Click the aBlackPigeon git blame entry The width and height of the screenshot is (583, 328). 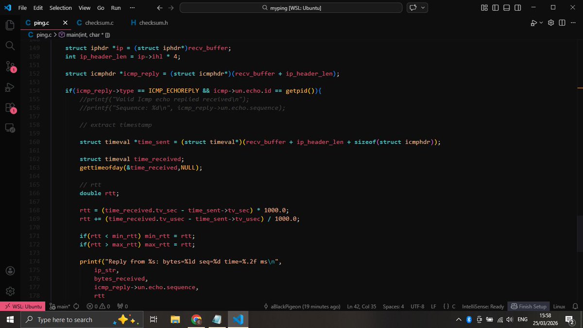pos(302,307)
